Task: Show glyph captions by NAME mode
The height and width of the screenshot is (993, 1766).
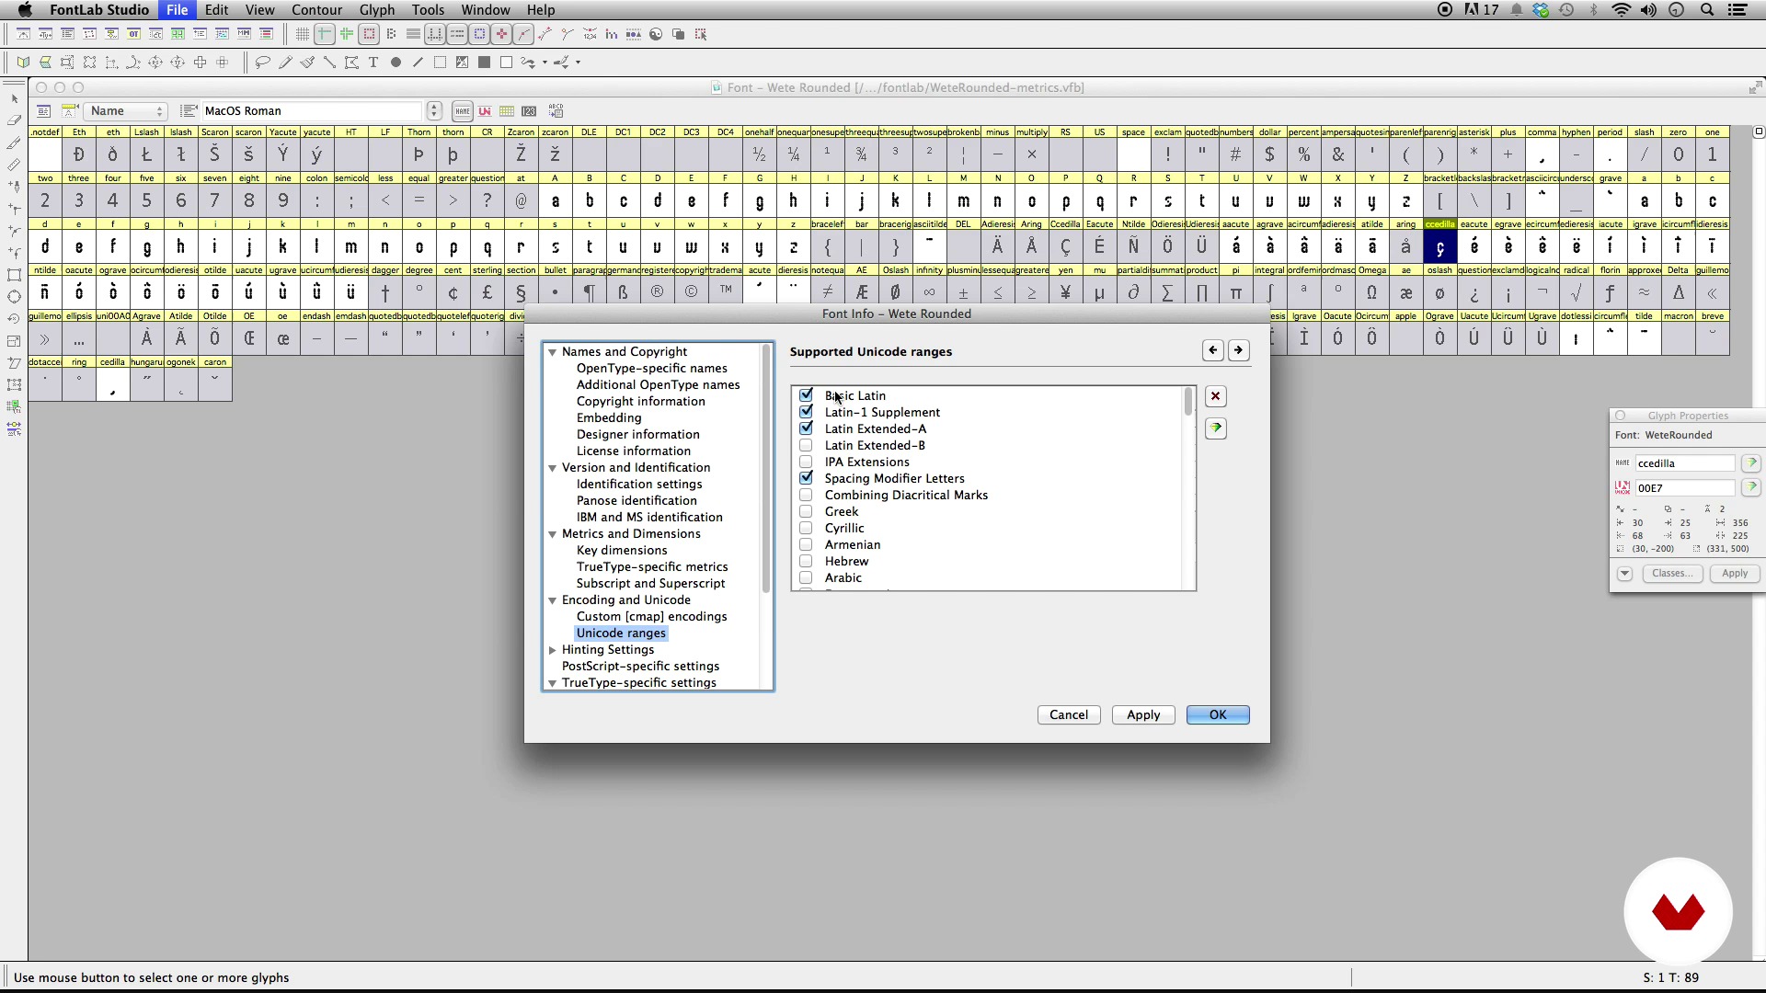Action: pyautogui.click(x=463, y=111)
